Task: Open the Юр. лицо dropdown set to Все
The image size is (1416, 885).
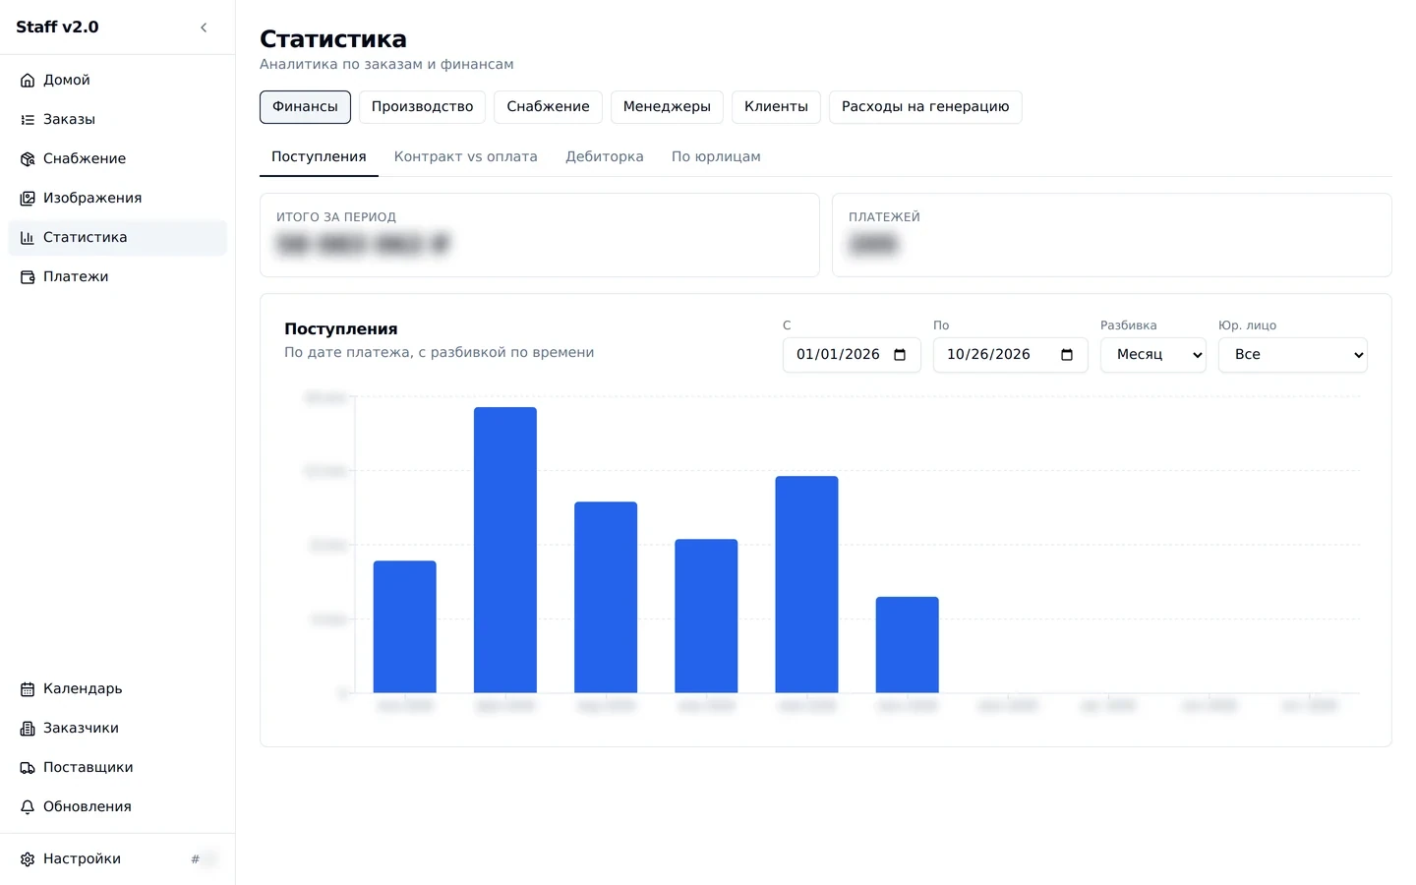Action: click(1293, 355)
